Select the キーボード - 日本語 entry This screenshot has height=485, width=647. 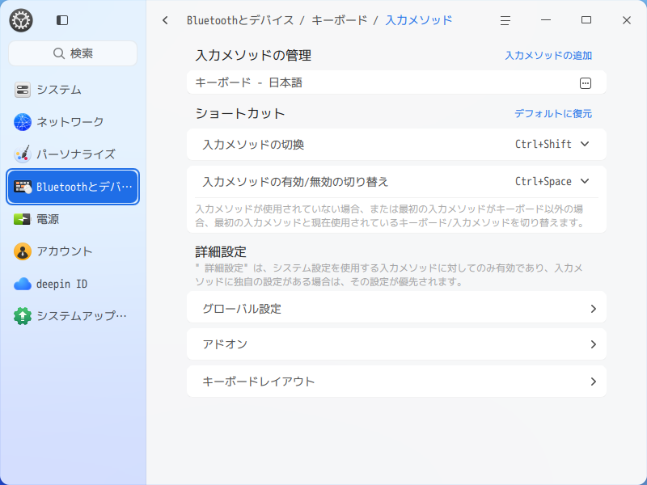tap(396, 82)
